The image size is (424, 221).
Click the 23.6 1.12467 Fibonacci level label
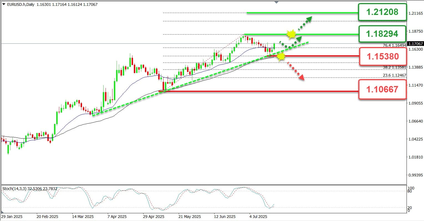click(x=395, y=75)
